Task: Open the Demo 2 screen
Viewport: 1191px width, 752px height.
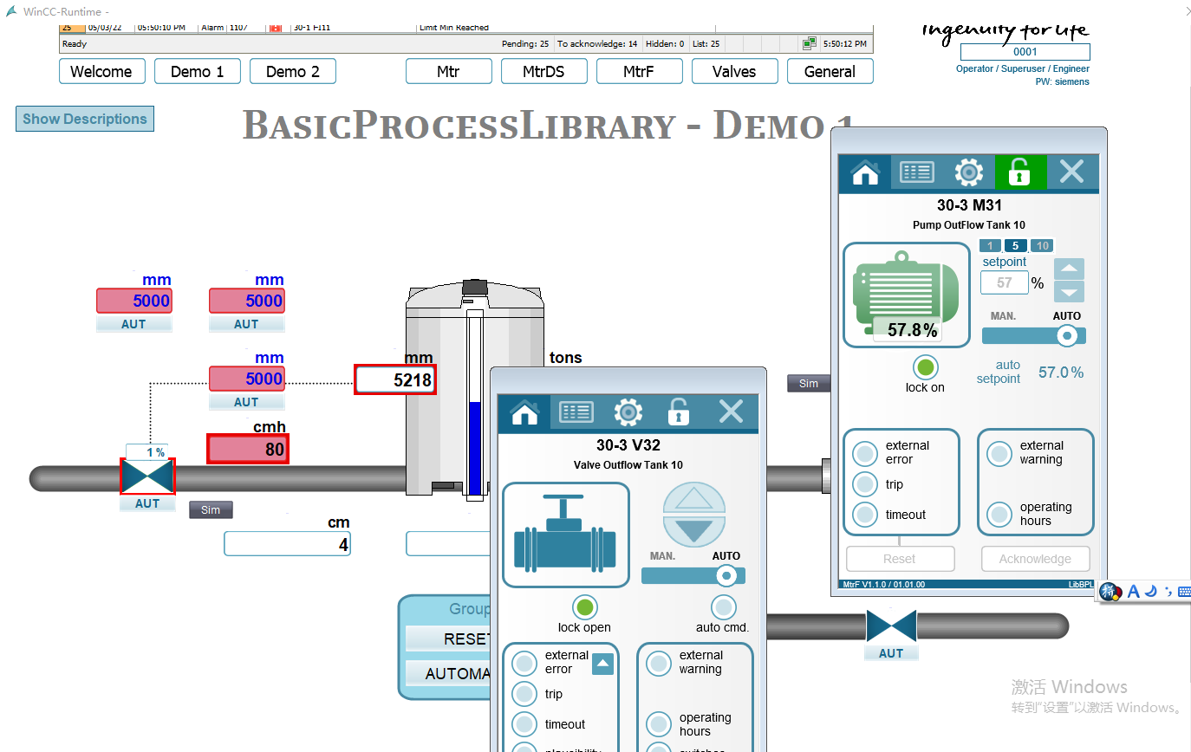Action: click(x=292, y=72)
